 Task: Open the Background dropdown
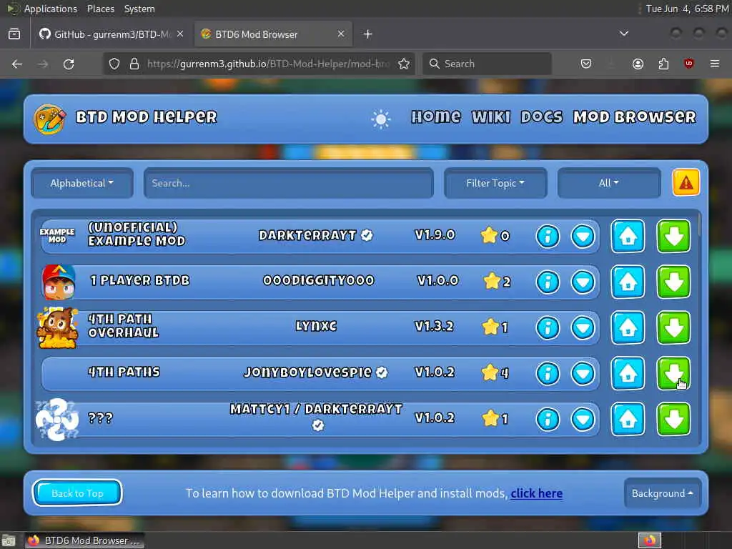tap(663, 493)
